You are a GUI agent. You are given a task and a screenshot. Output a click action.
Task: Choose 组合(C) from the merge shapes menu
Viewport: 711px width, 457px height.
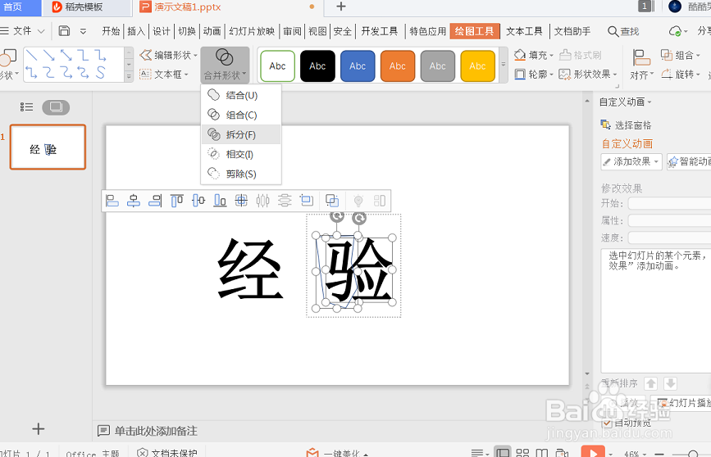(241, 115)
